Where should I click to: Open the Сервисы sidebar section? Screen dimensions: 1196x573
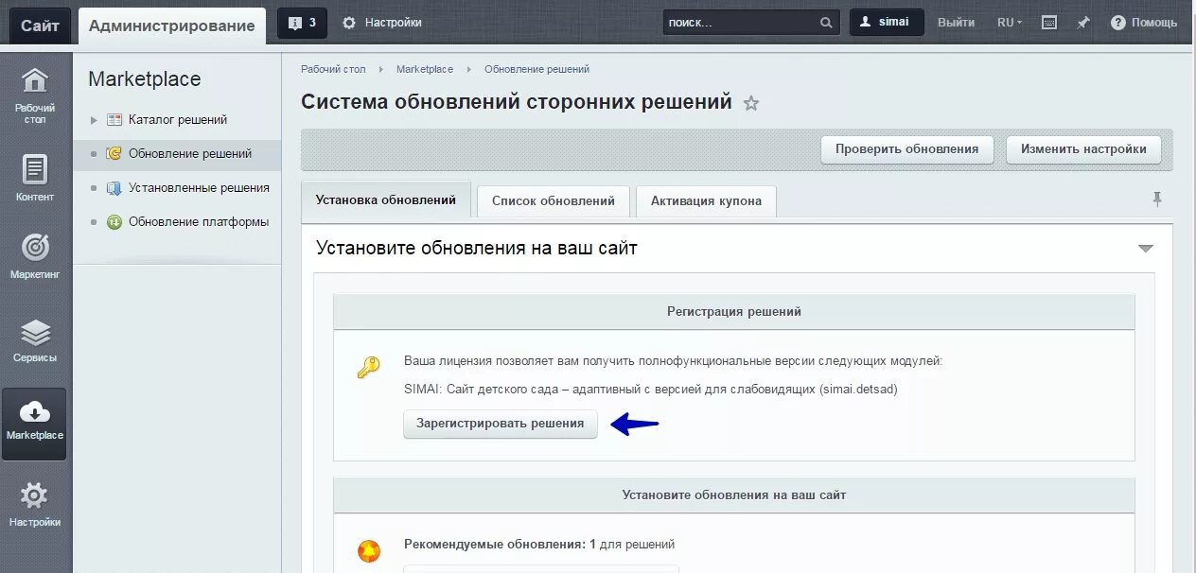coord(35,340)
